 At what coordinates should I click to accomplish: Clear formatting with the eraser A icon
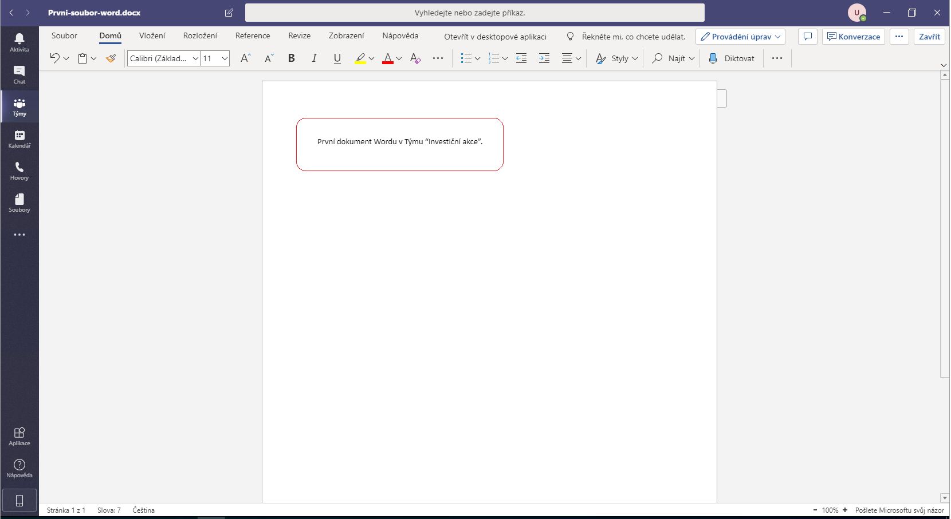click(415, 58)
